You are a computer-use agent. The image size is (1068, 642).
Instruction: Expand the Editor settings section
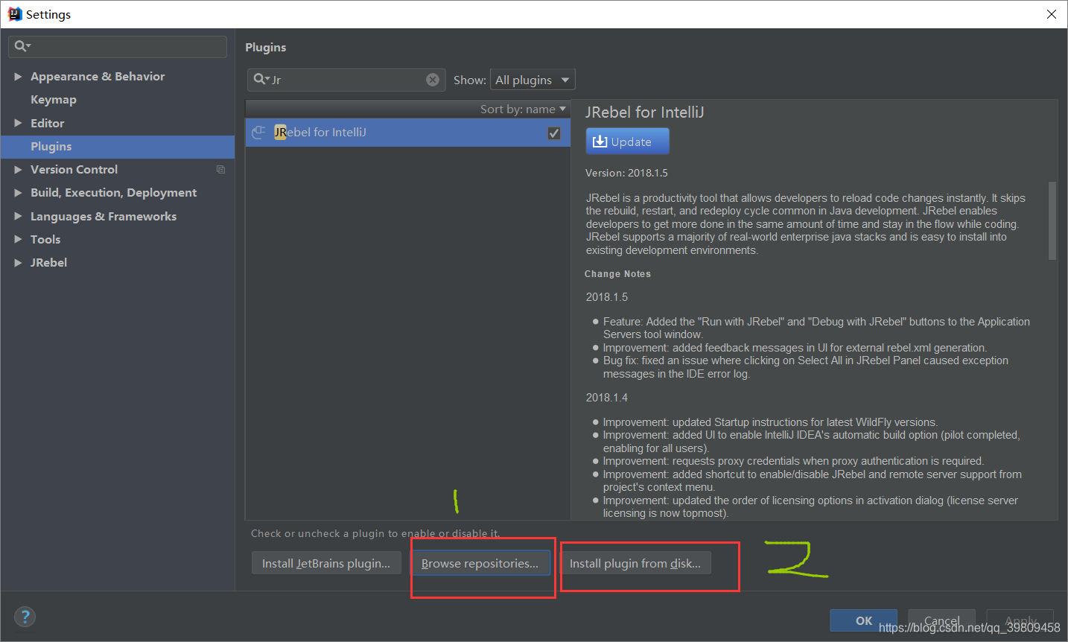pos(18,123)
